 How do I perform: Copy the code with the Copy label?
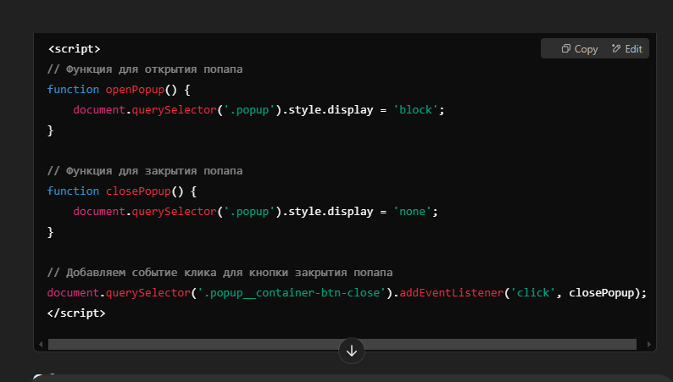coord(586,49)
